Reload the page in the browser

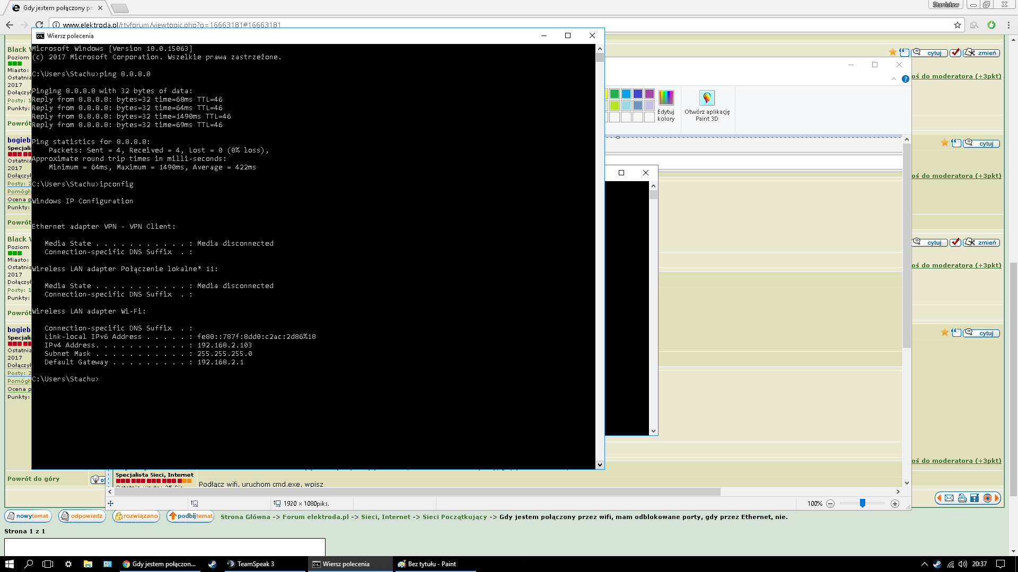pyautogui.click(x=39, y=25)
